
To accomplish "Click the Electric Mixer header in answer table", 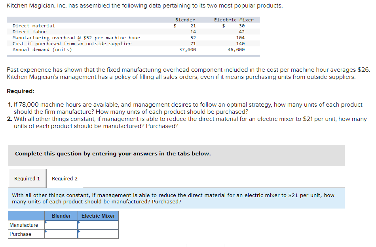I will (x=98, y=216).
